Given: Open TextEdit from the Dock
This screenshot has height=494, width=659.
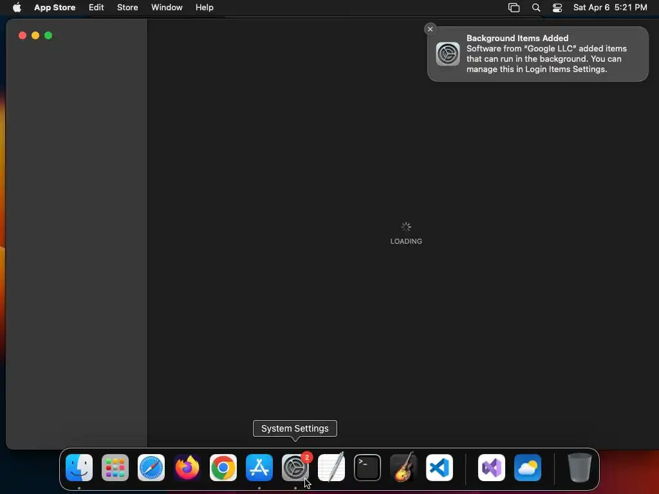Looking at the screenshot, I should pos(331,468).
